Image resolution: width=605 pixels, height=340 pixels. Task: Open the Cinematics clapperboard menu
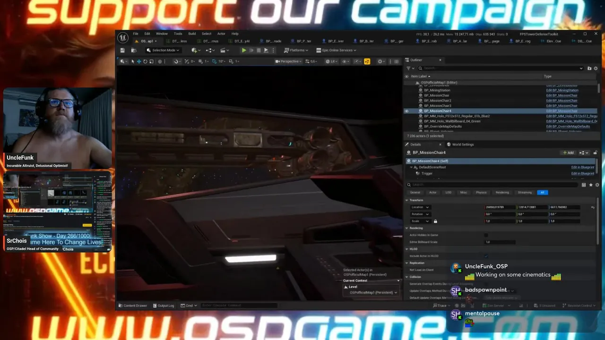tap(225, 50)
